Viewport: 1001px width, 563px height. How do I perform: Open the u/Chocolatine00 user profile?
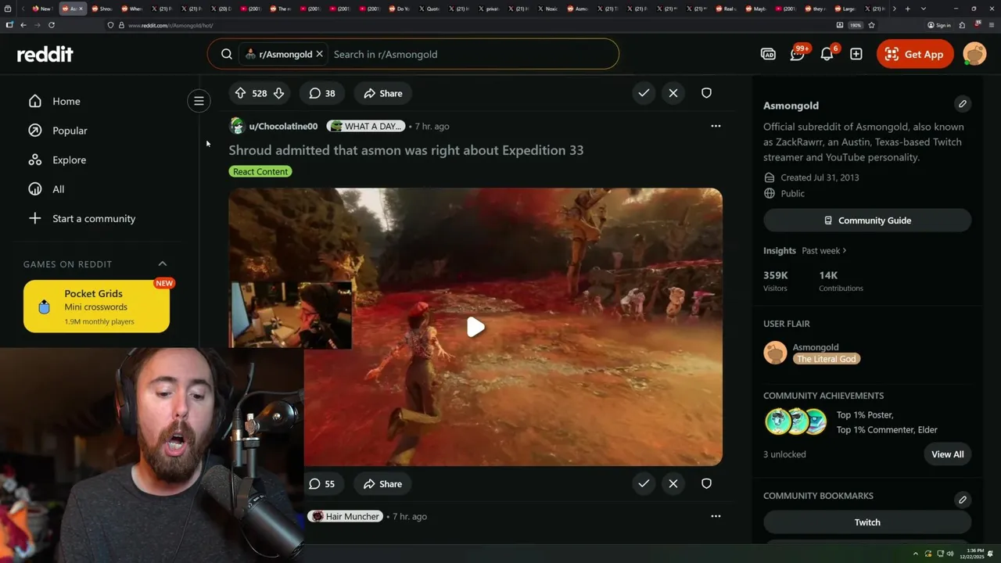pyautogui.click(x=283, y=126)
